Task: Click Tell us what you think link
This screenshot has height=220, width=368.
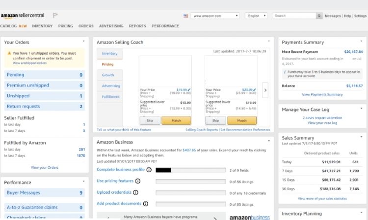Action: (x=124, y=130)
